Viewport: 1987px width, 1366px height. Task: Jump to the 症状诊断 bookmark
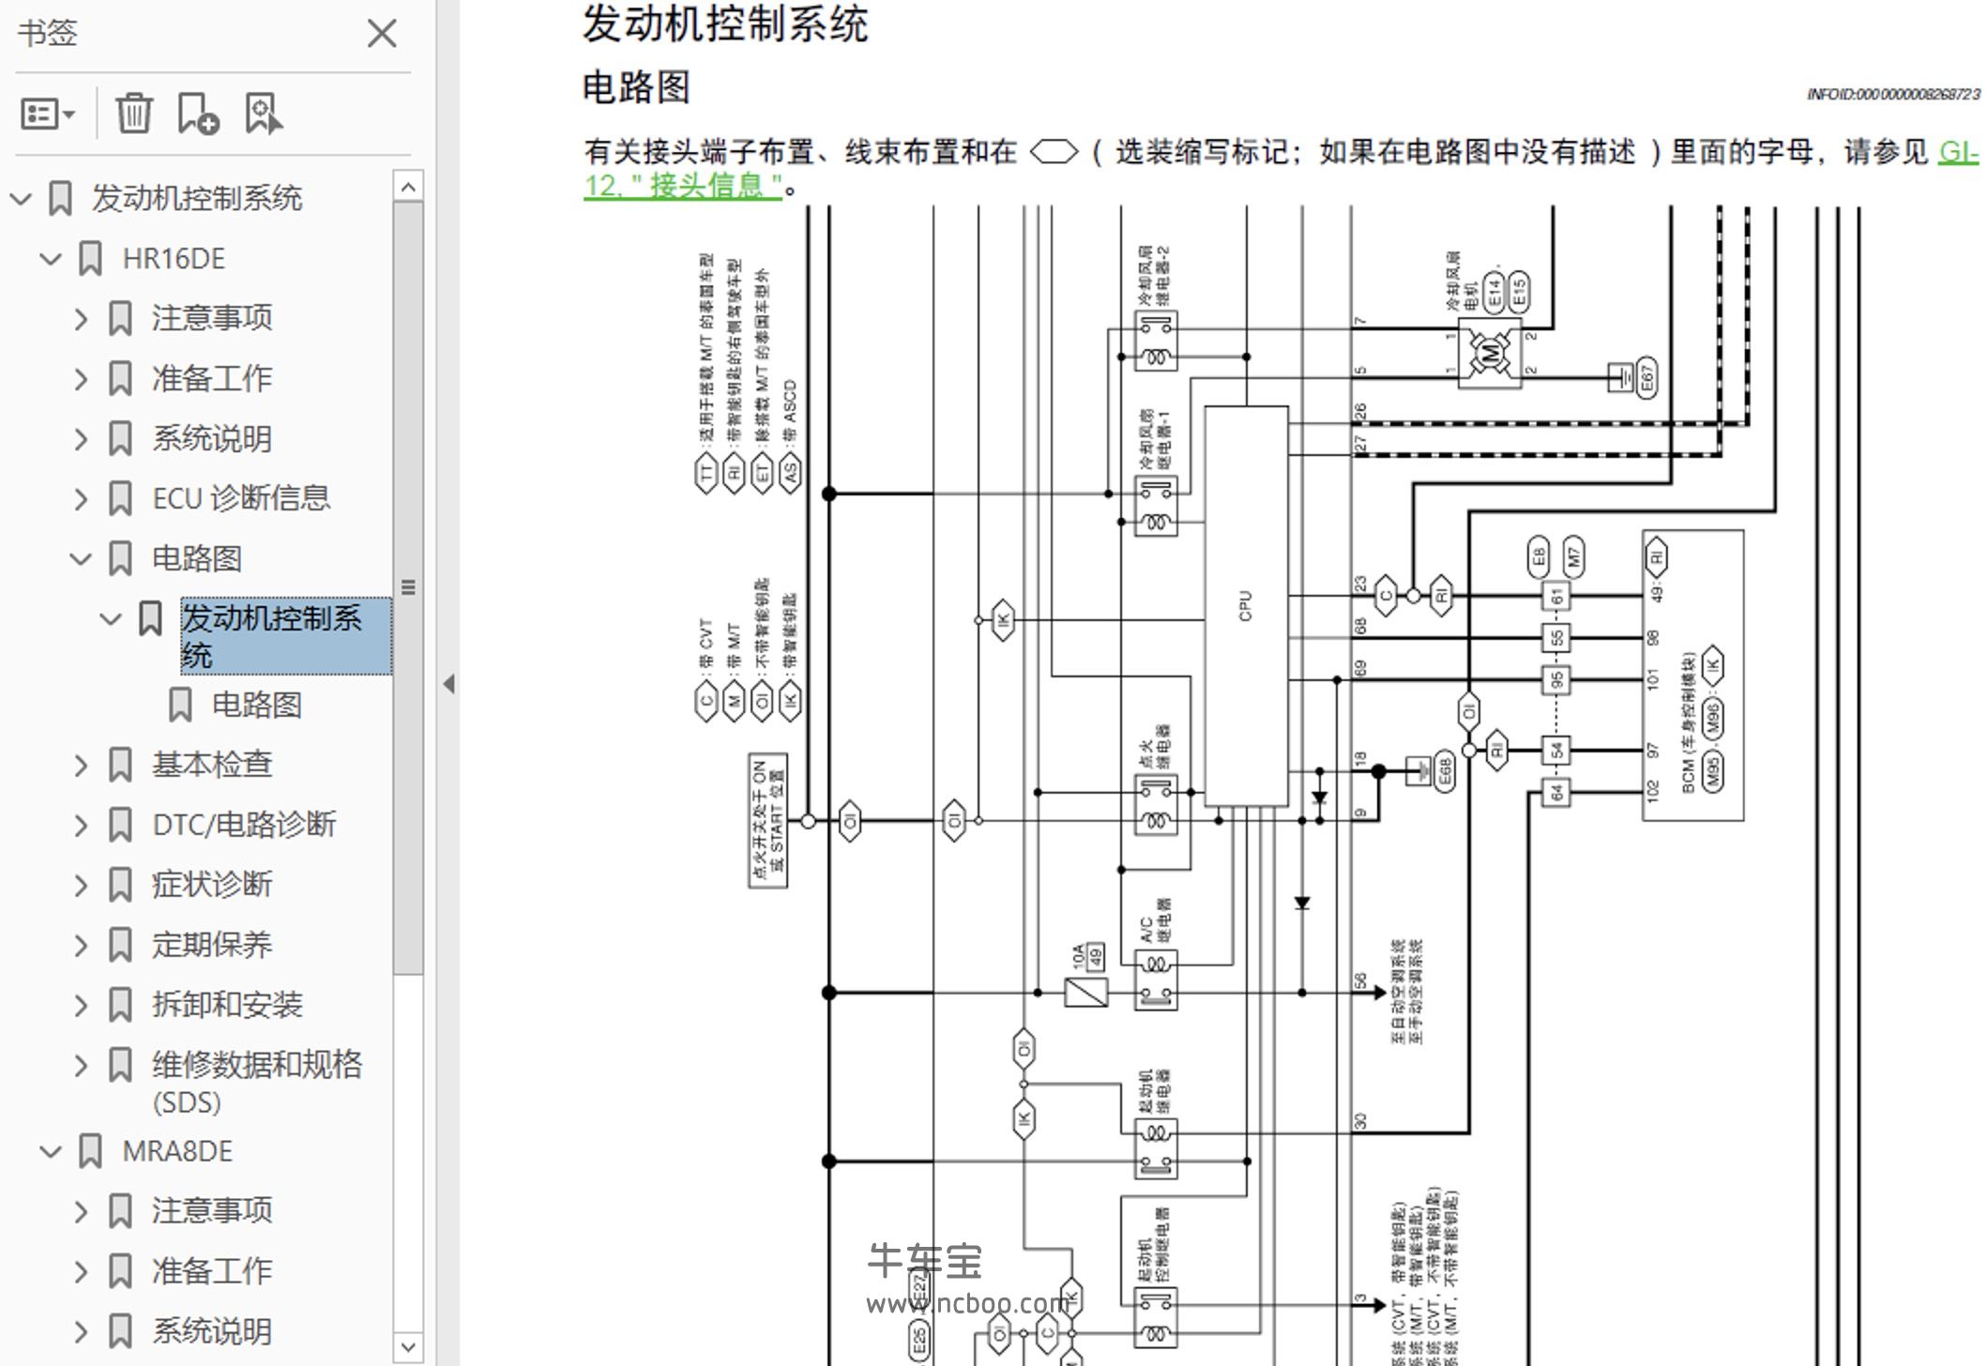(212, 885)
